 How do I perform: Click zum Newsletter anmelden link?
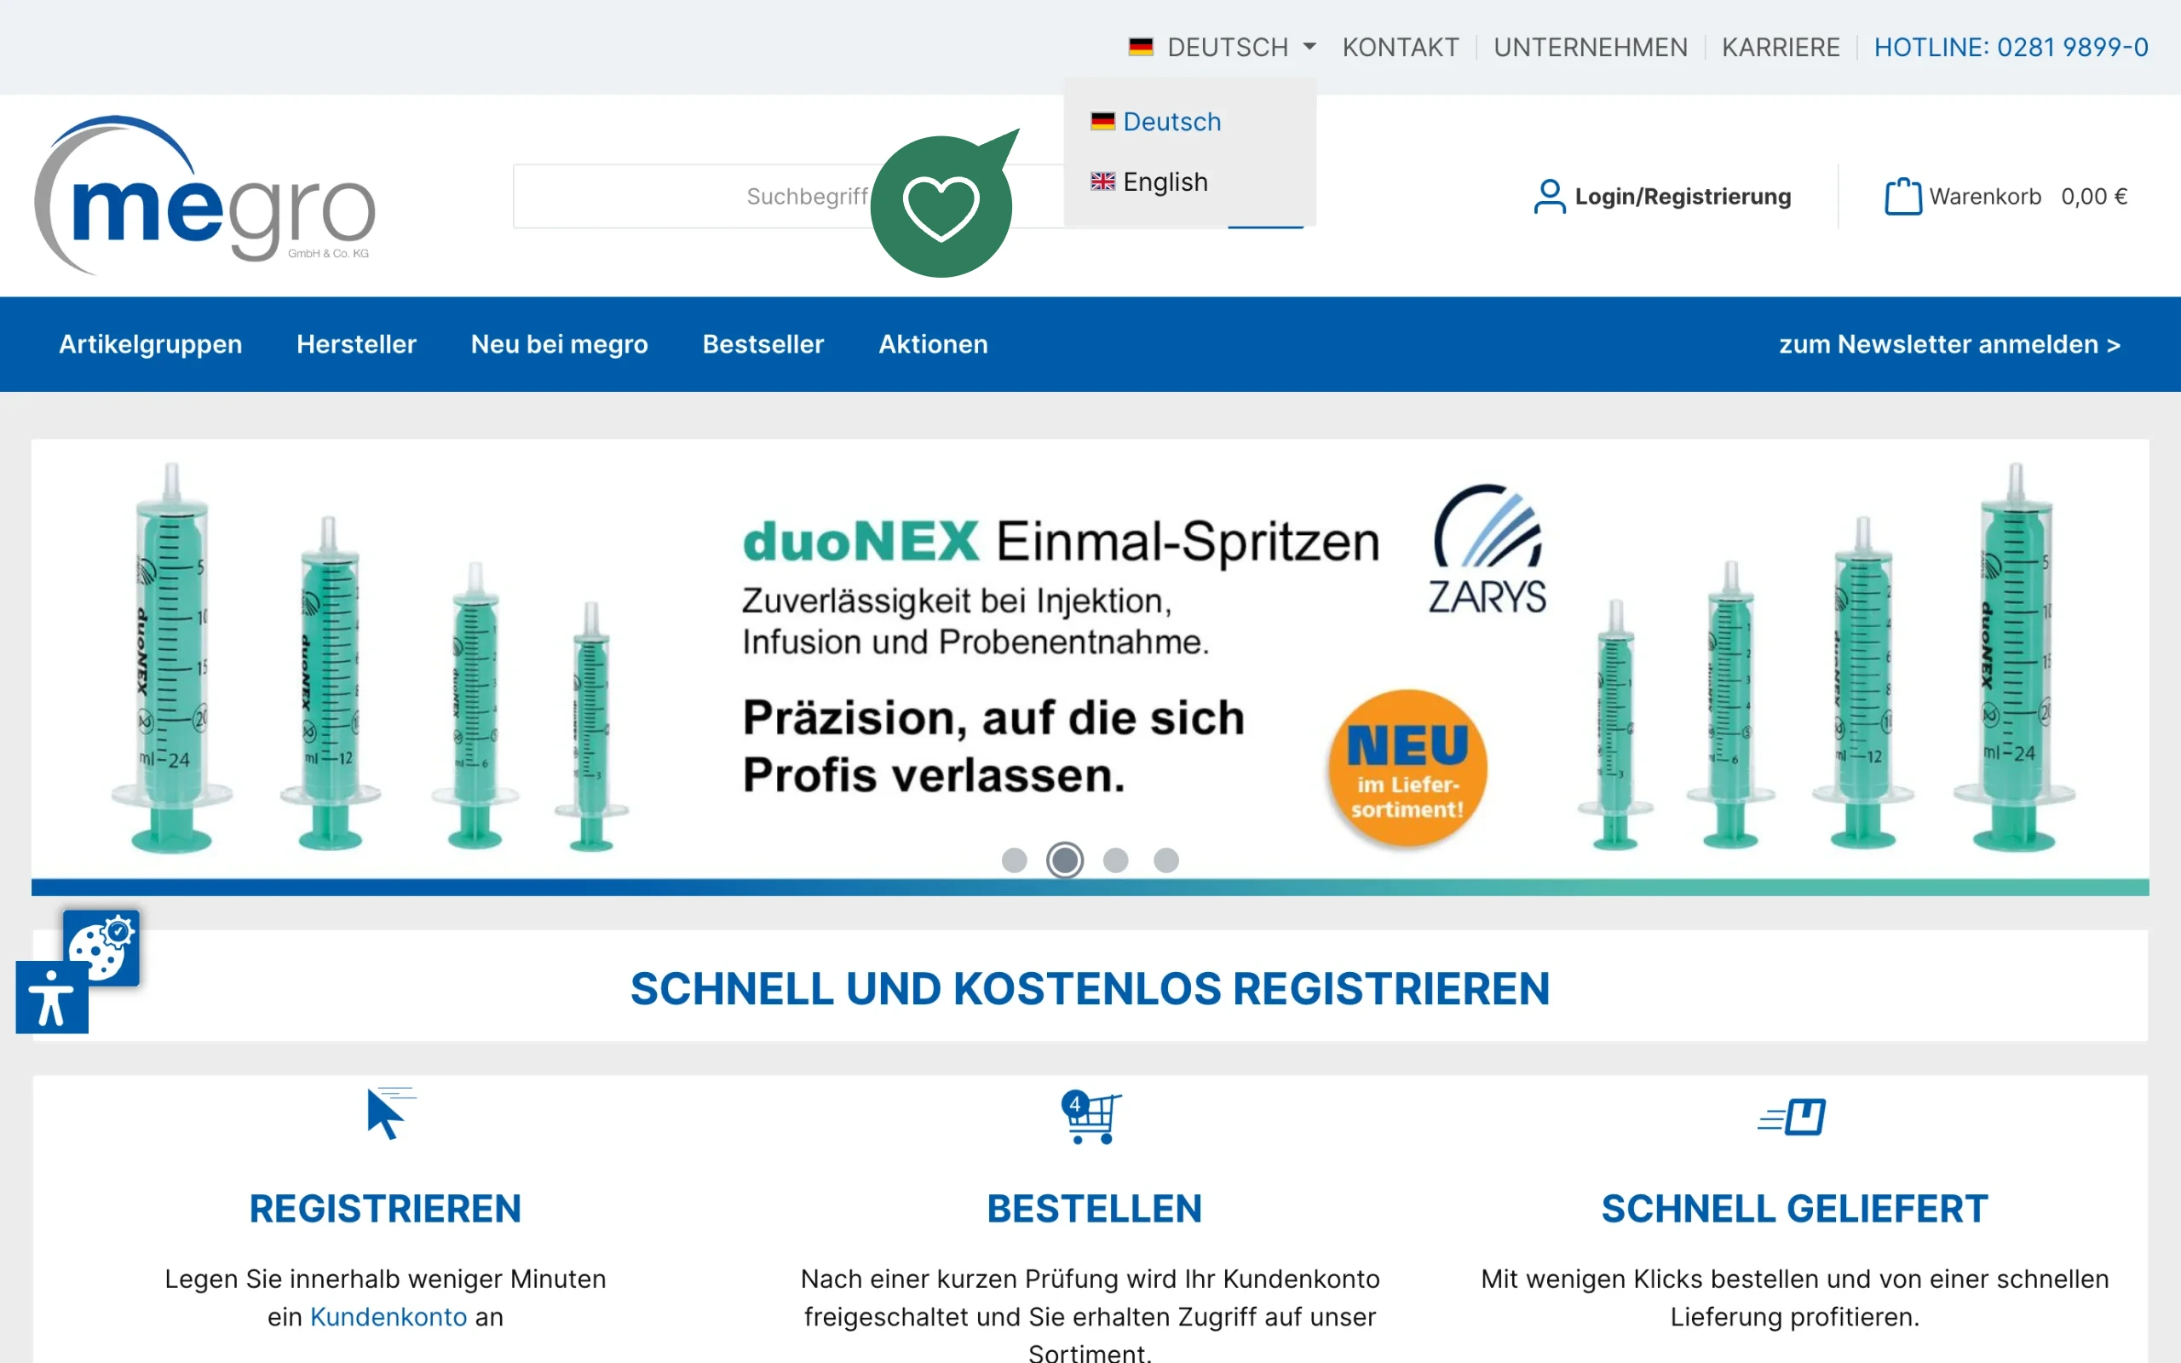click(x=1949, y=344)
